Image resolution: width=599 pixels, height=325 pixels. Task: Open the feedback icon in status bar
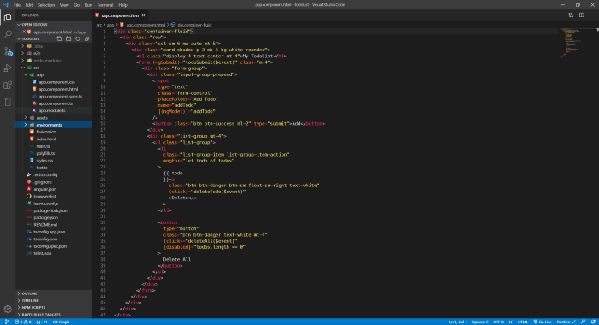[x=584, y=322]
